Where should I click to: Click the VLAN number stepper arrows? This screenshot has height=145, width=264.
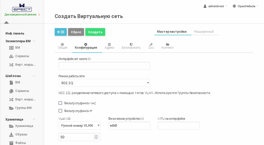[x=96, y=137]
